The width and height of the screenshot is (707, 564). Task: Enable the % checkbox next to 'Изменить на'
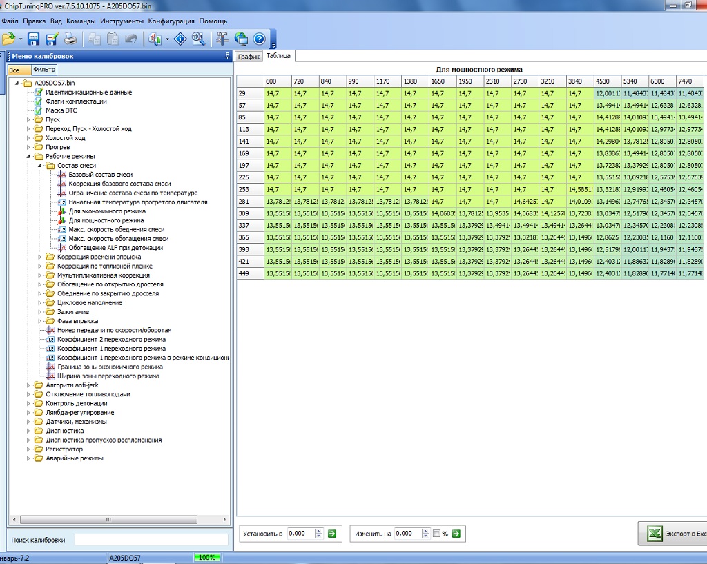[436, 534]
